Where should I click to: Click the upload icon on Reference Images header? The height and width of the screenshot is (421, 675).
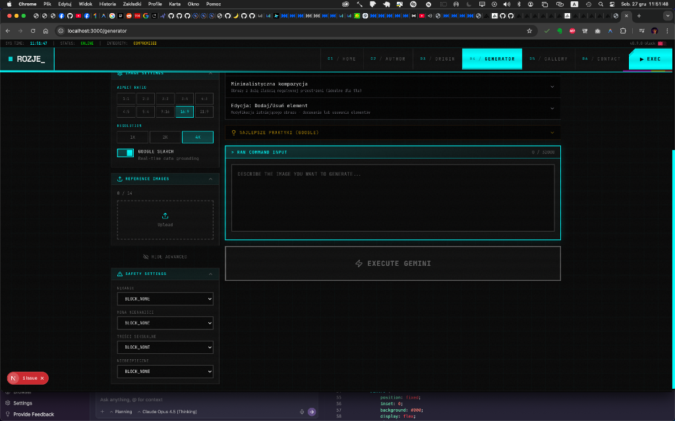click(x=119, y=178)
